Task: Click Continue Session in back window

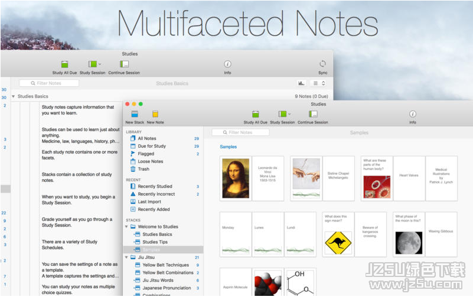Action: tap(124, 67)
